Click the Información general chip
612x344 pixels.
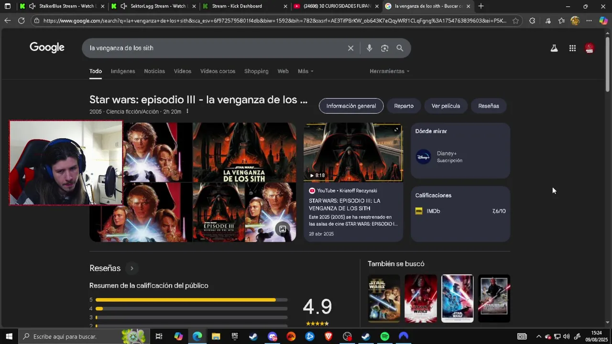coord(351,106)
